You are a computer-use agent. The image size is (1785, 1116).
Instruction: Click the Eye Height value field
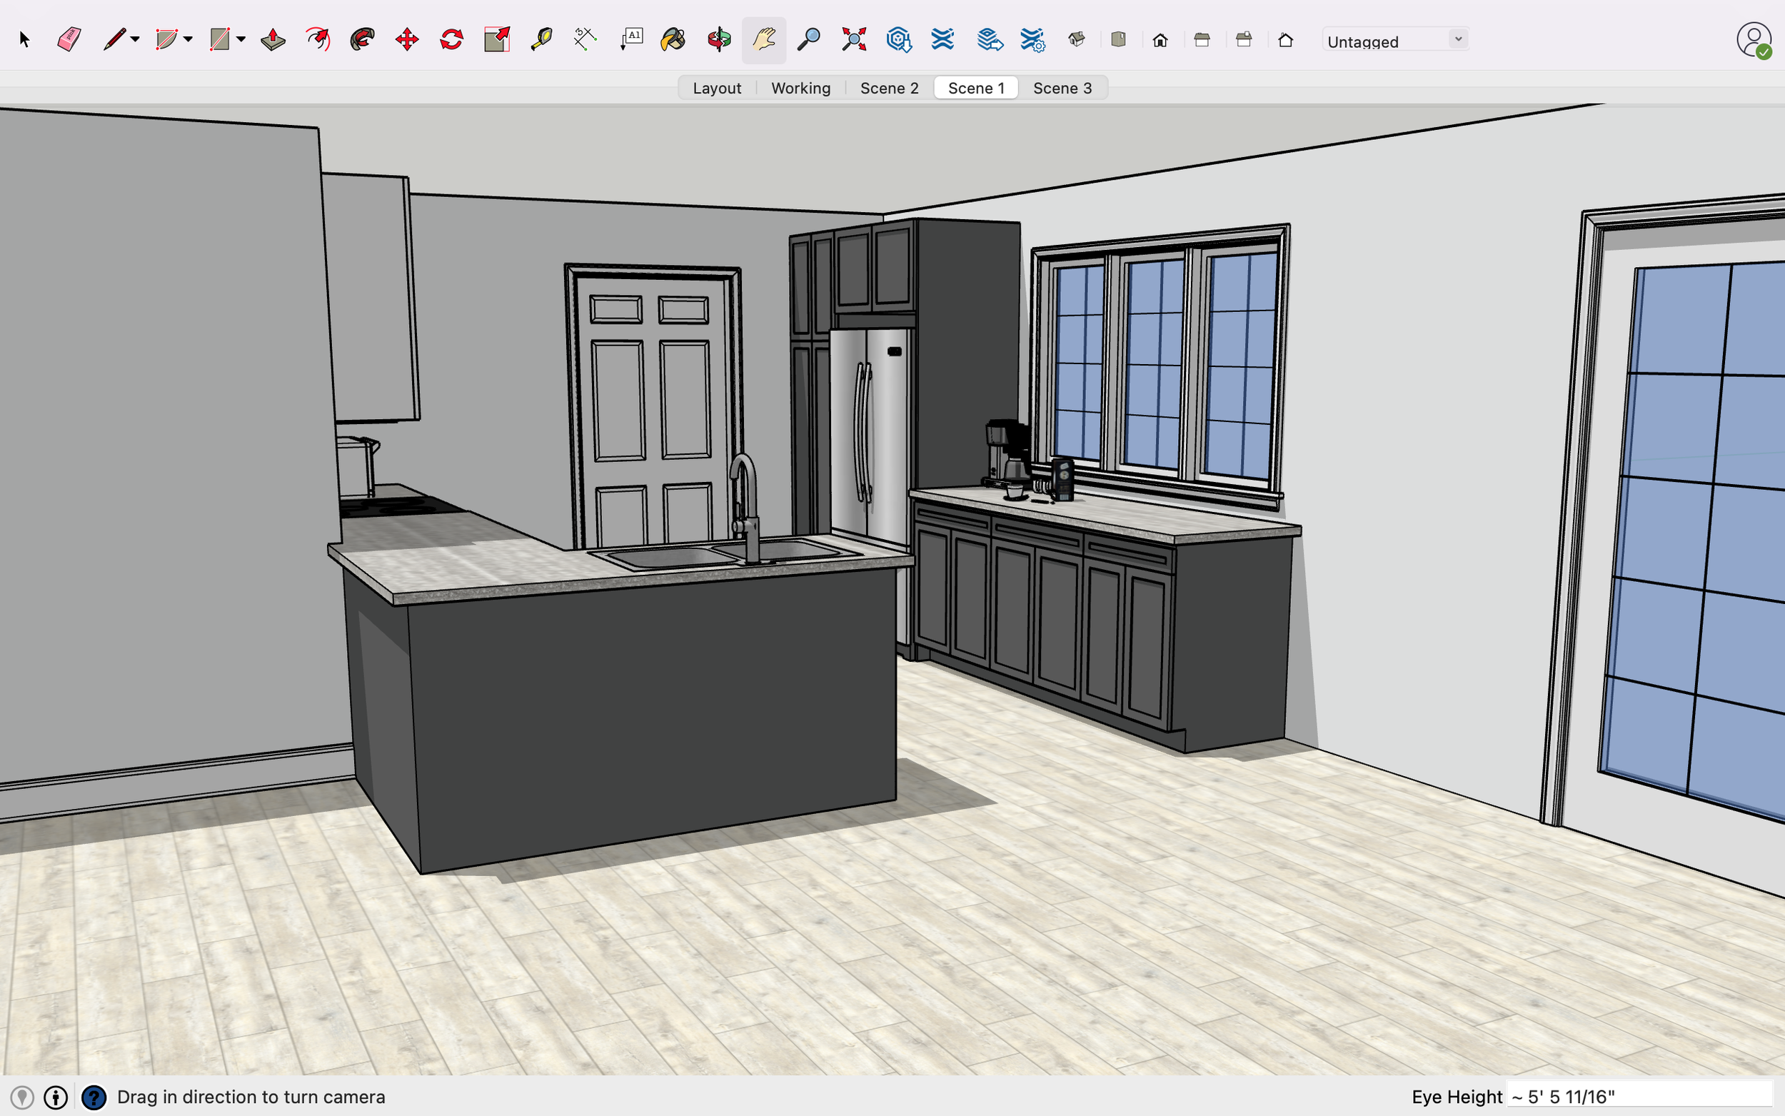[x=1638, y=1096]
